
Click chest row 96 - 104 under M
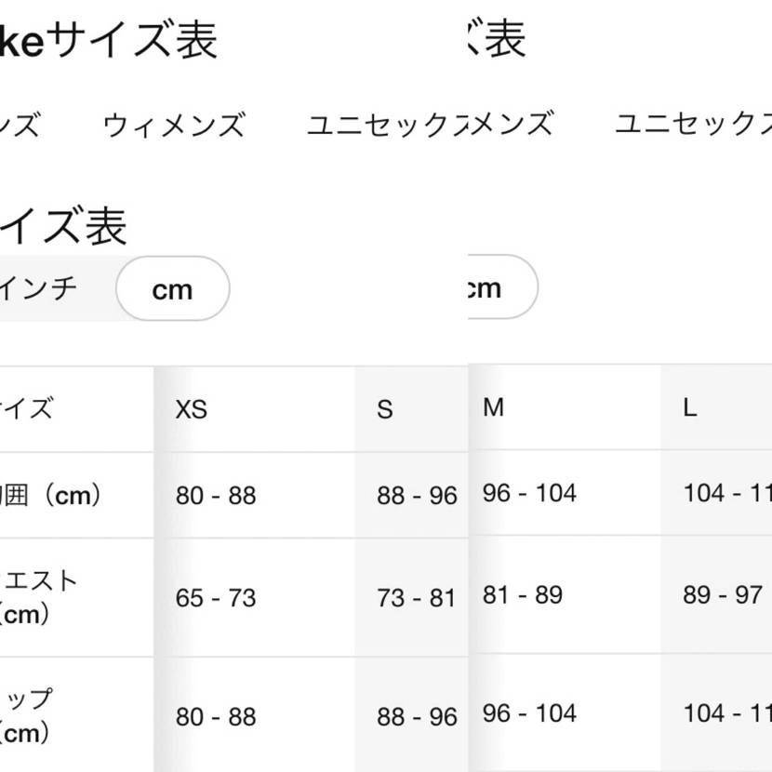(529, 493)
